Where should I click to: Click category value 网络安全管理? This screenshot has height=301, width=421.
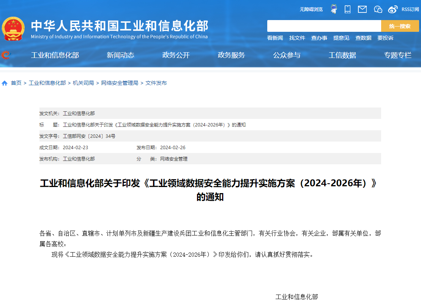click(174, 159)
